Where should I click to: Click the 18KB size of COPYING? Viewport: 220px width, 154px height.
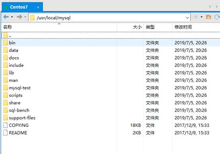(x=135, y=125)
